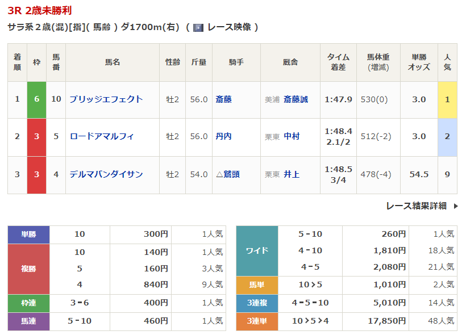The image size is (466, 335).
Task: Click trainer 斎藤誠 link
Action: click(296, 99)
